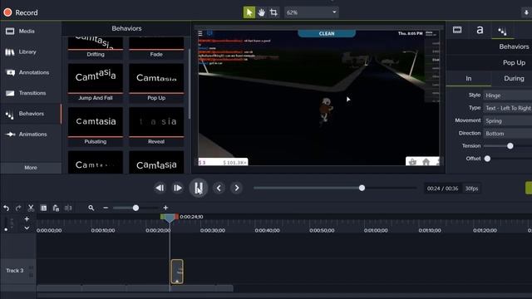Click the previous frame step-back button
Screen dimensions: 532x299
[160, 188]
